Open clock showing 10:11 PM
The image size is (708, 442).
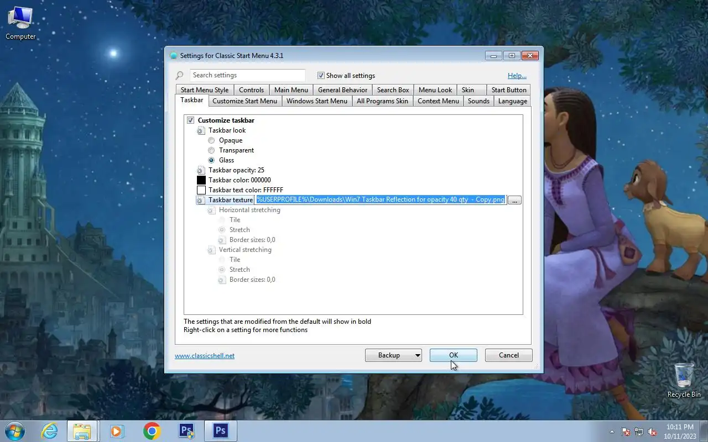point(680,432)
